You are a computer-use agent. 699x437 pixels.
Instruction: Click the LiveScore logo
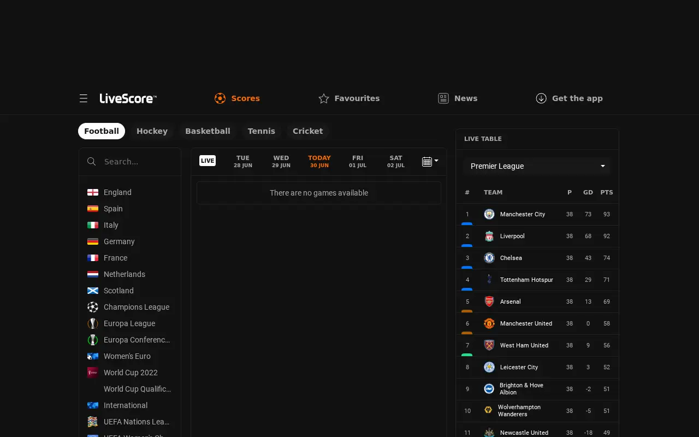pyautogui.click(x=128, y=98)
